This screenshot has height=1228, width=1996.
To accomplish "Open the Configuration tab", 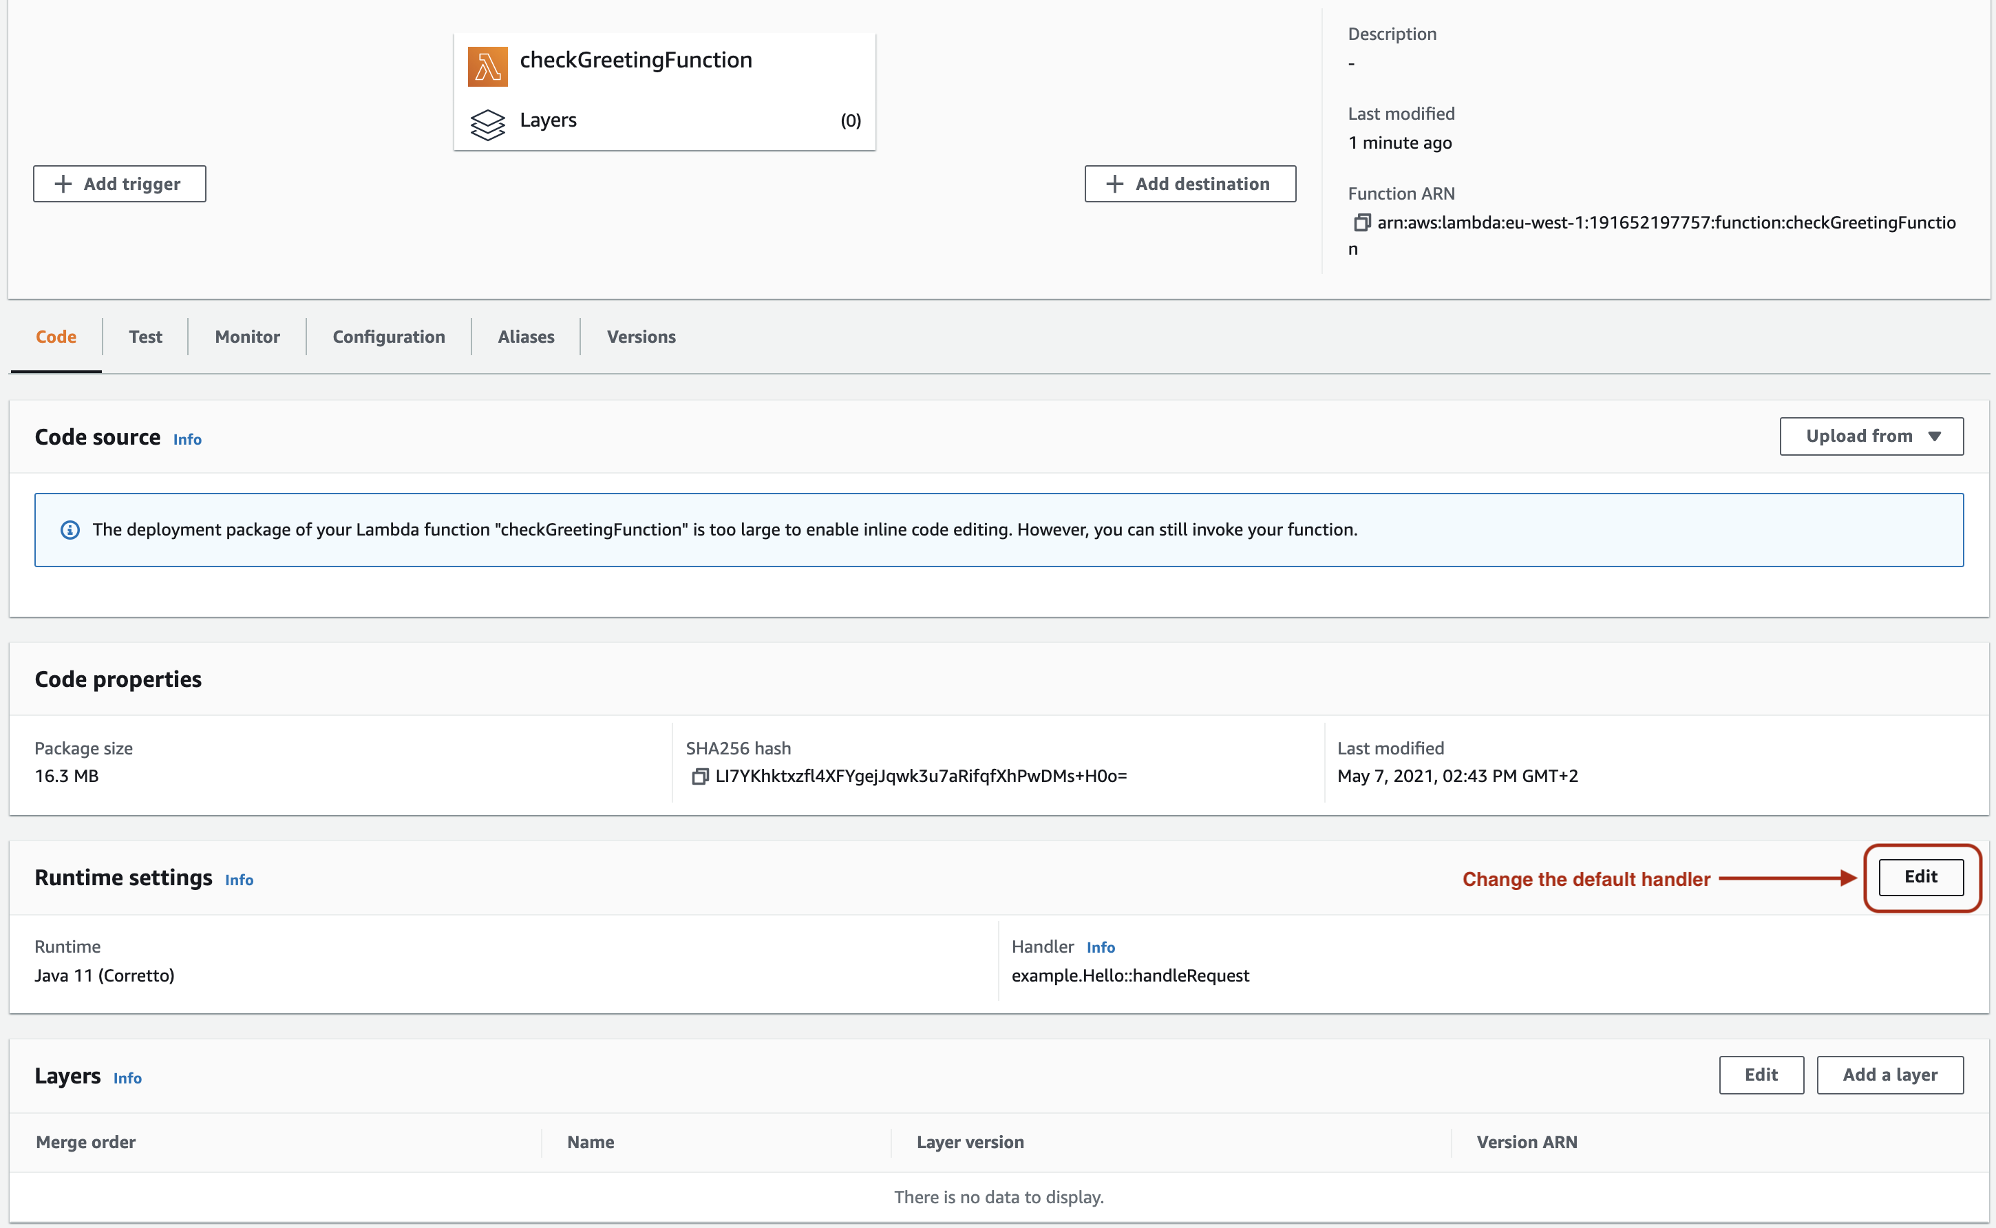I will click(388, 336).
